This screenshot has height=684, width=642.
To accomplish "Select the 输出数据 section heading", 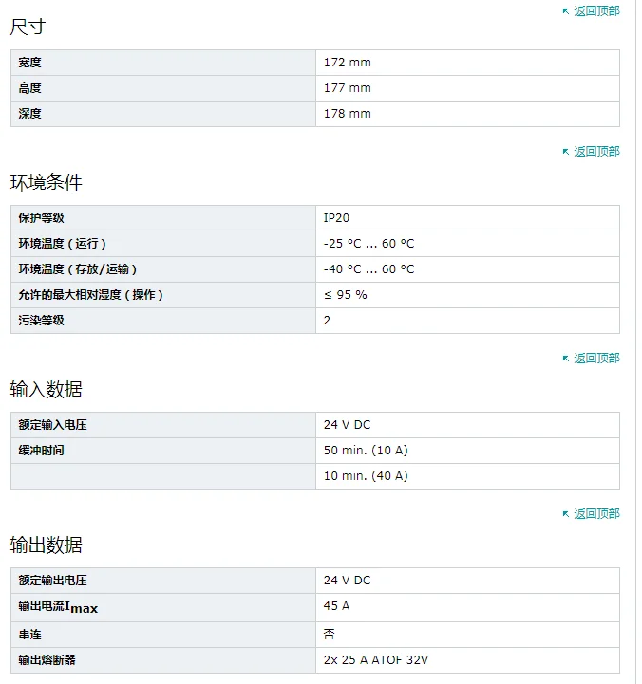I will click(47, 545).
